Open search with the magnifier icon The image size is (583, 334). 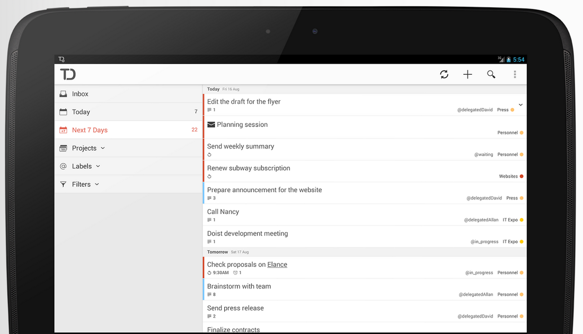coord(491,75)
